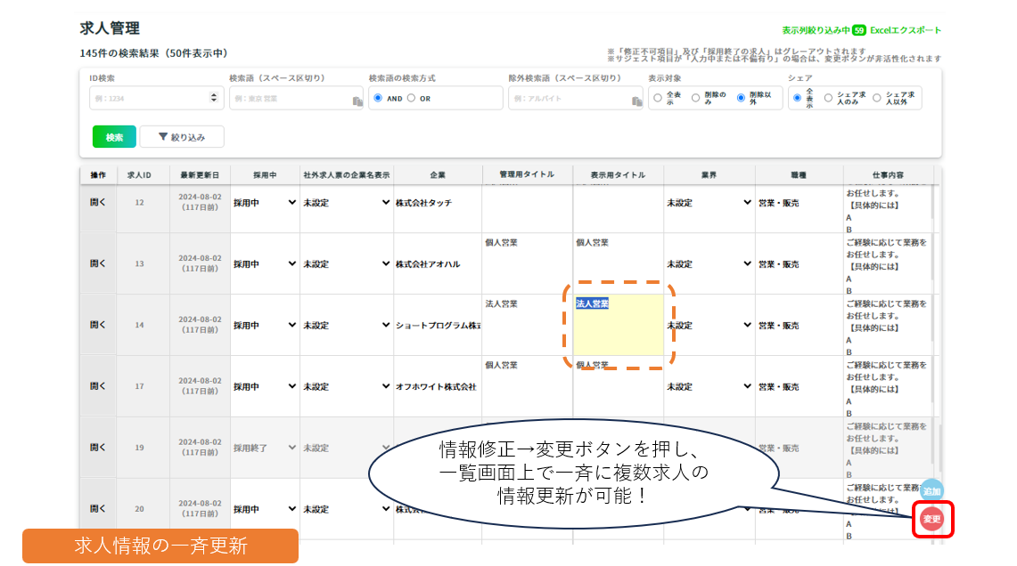Click the 求人ID column header
The image size is (1017, 566).
pos(140,174)
